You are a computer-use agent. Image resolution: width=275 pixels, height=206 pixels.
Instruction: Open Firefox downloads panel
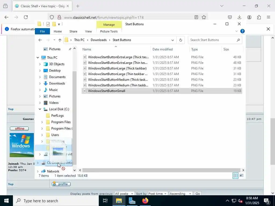click(239, 17)
